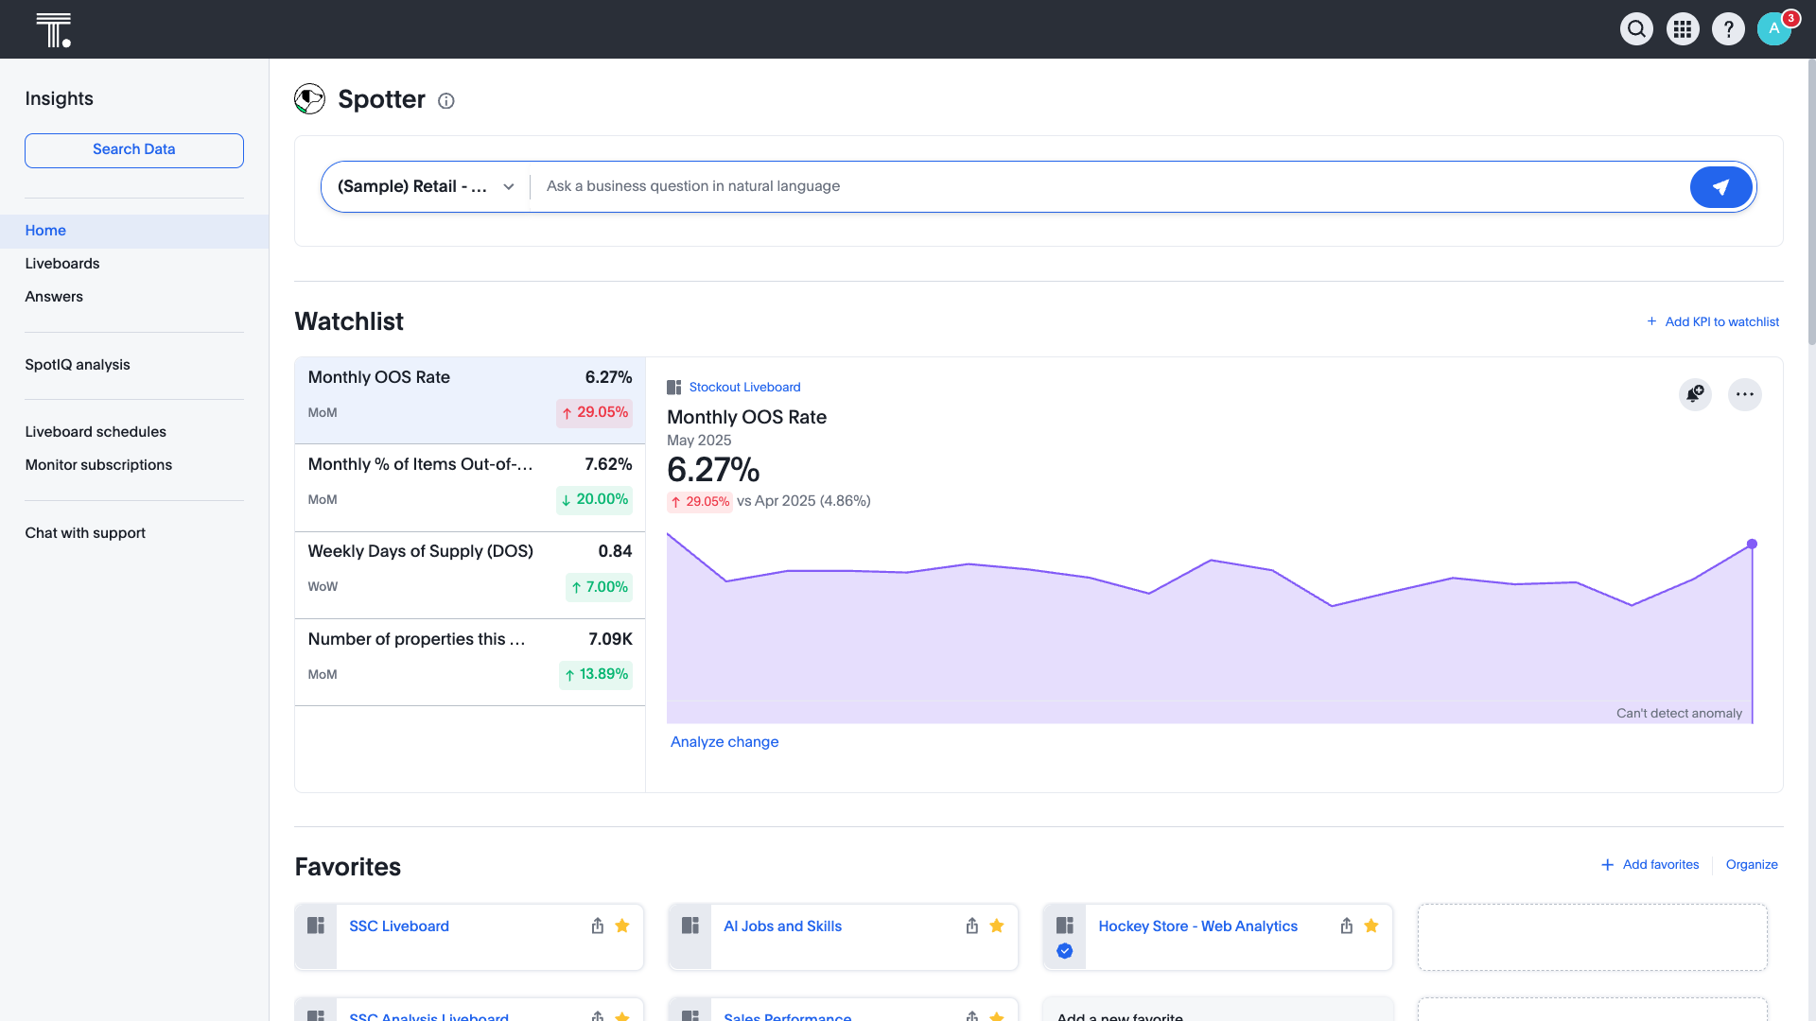
Task: Select the Liveboards sidebar item
Action: tap(62, 264)
